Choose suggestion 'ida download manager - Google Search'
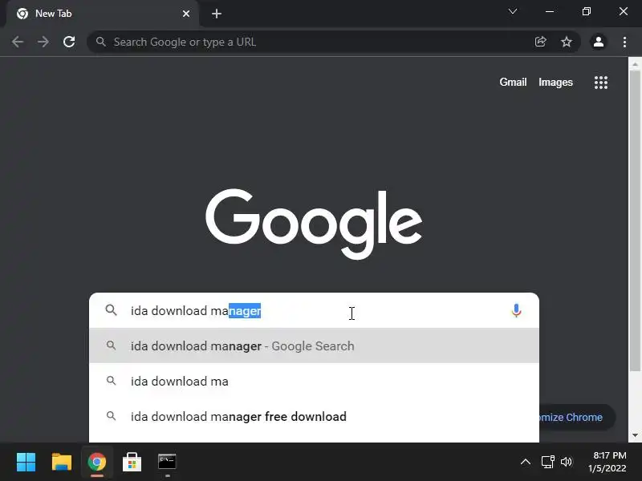 314,346
